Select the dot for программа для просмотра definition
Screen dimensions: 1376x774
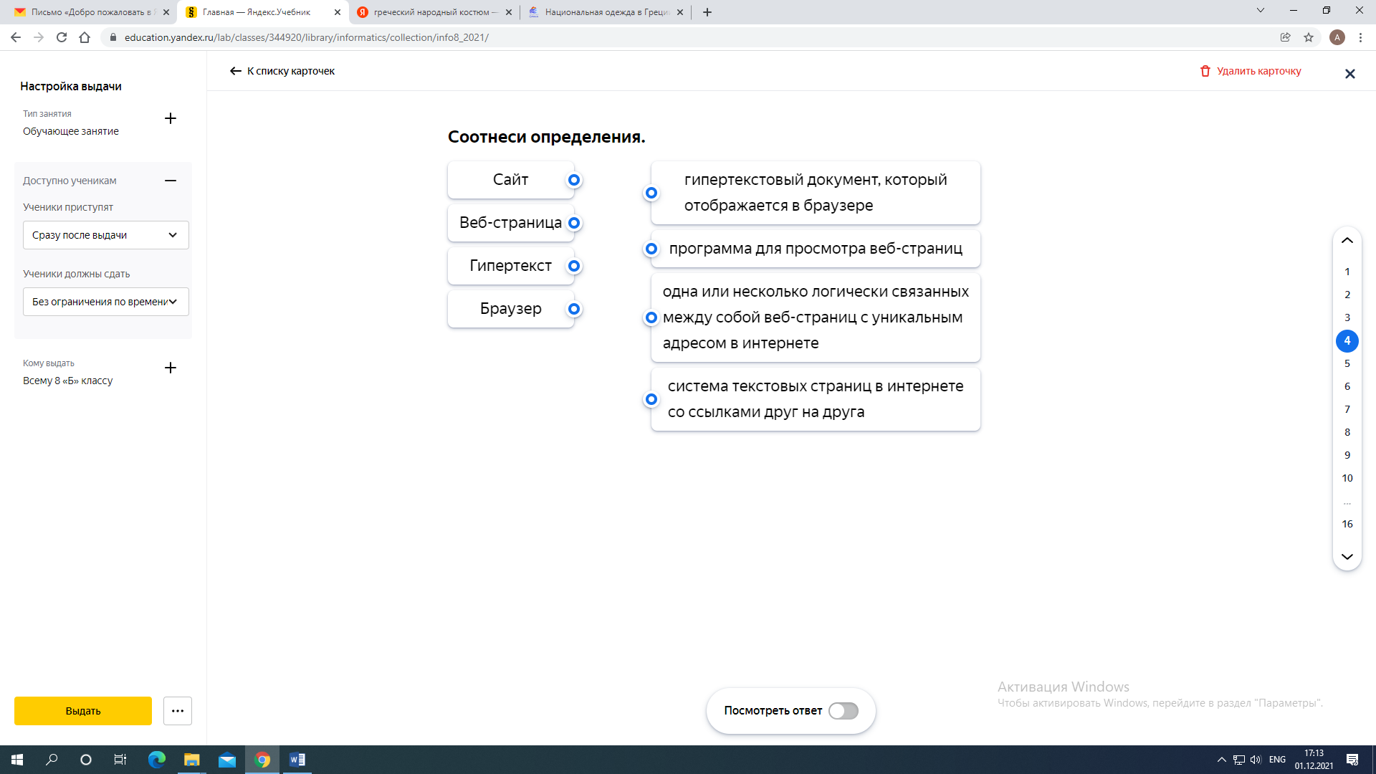pyautogui.click(x=651, y=249)
